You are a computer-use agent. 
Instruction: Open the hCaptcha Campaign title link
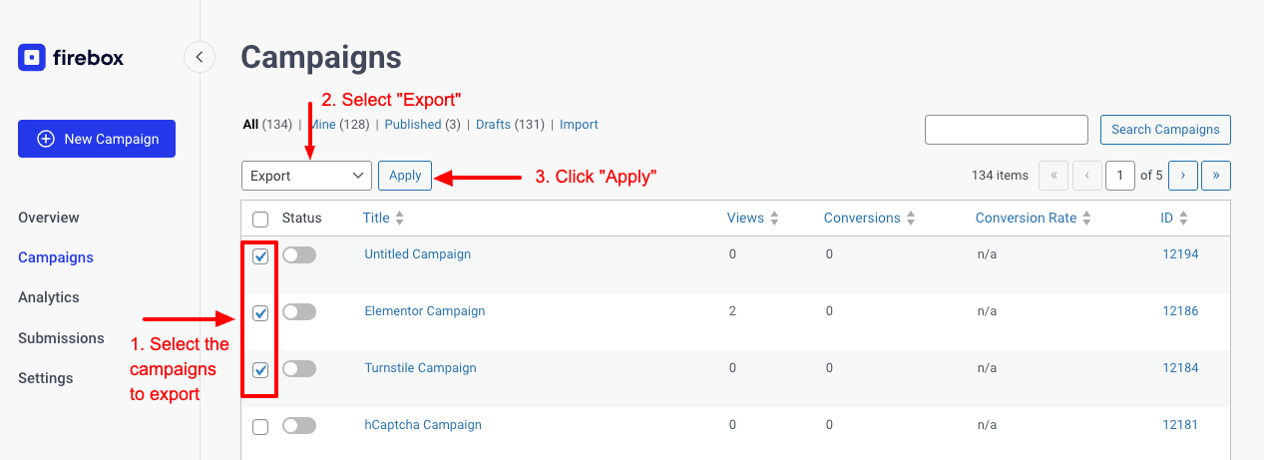click(423, 425)
